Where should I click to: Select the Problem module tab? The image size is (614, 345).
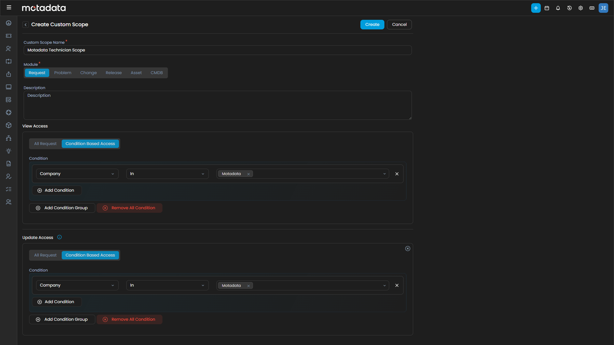63,73
